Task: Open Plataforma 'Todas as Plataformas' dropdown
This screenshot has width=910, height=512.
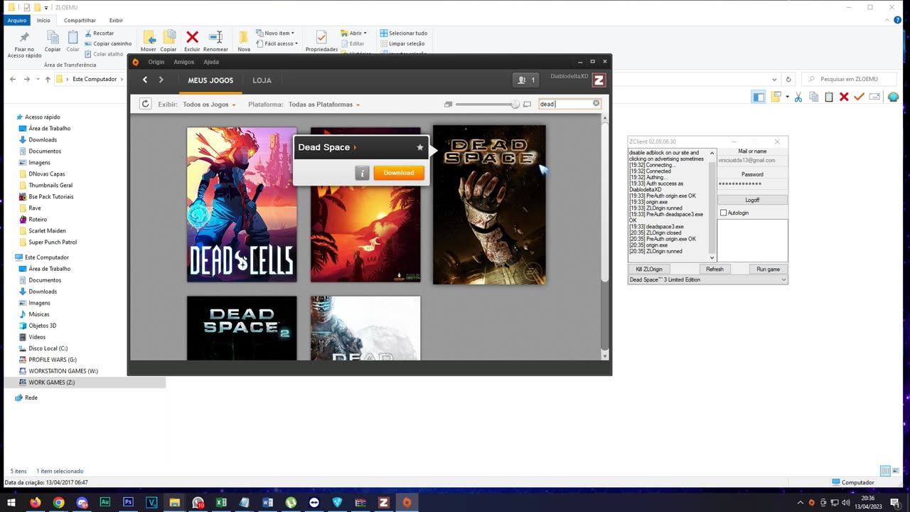Action: [x=324, y=105]
